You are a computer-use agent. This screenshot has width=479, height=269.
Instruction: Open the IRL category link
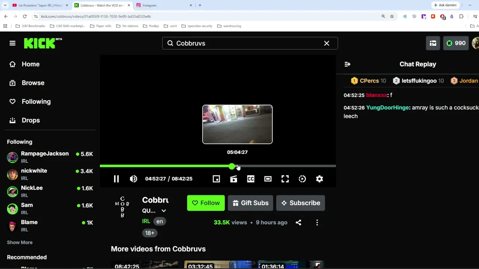(x=146, y=221)
